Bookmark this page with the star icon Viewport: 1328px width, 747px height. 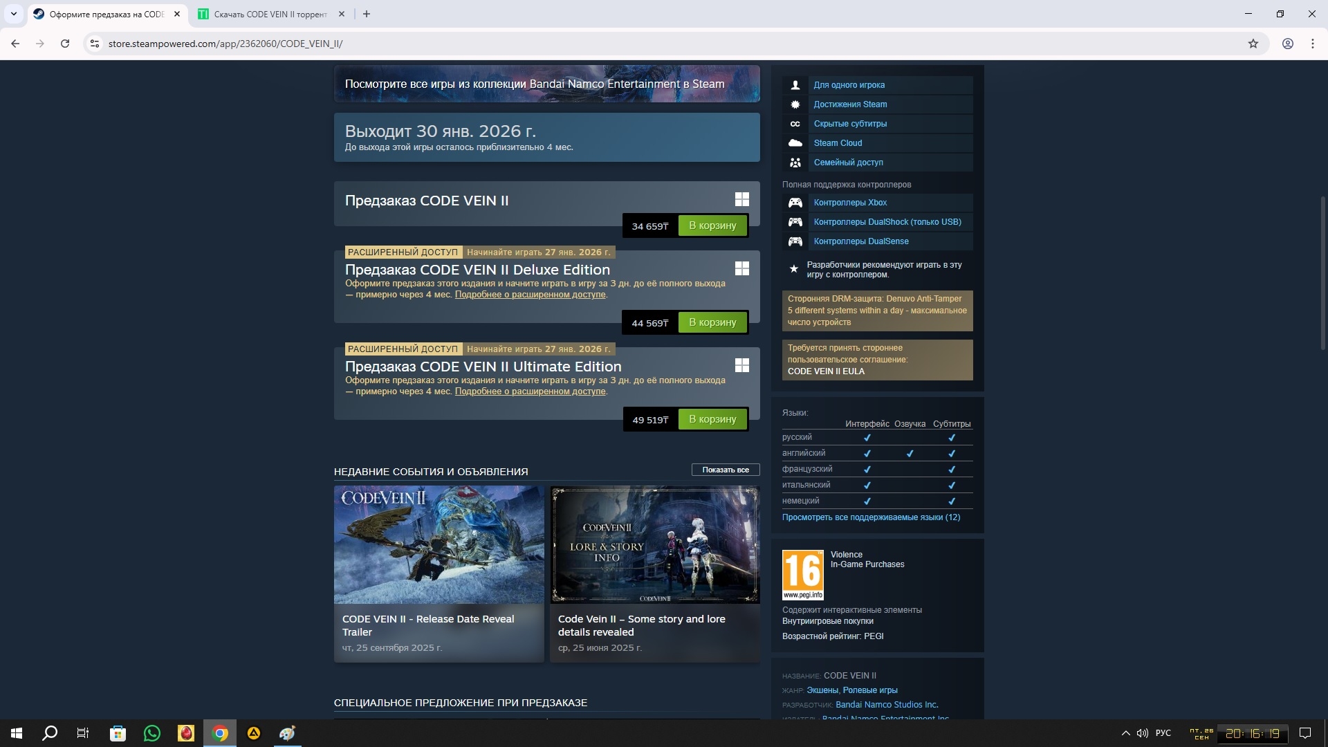coord(1253,44)
